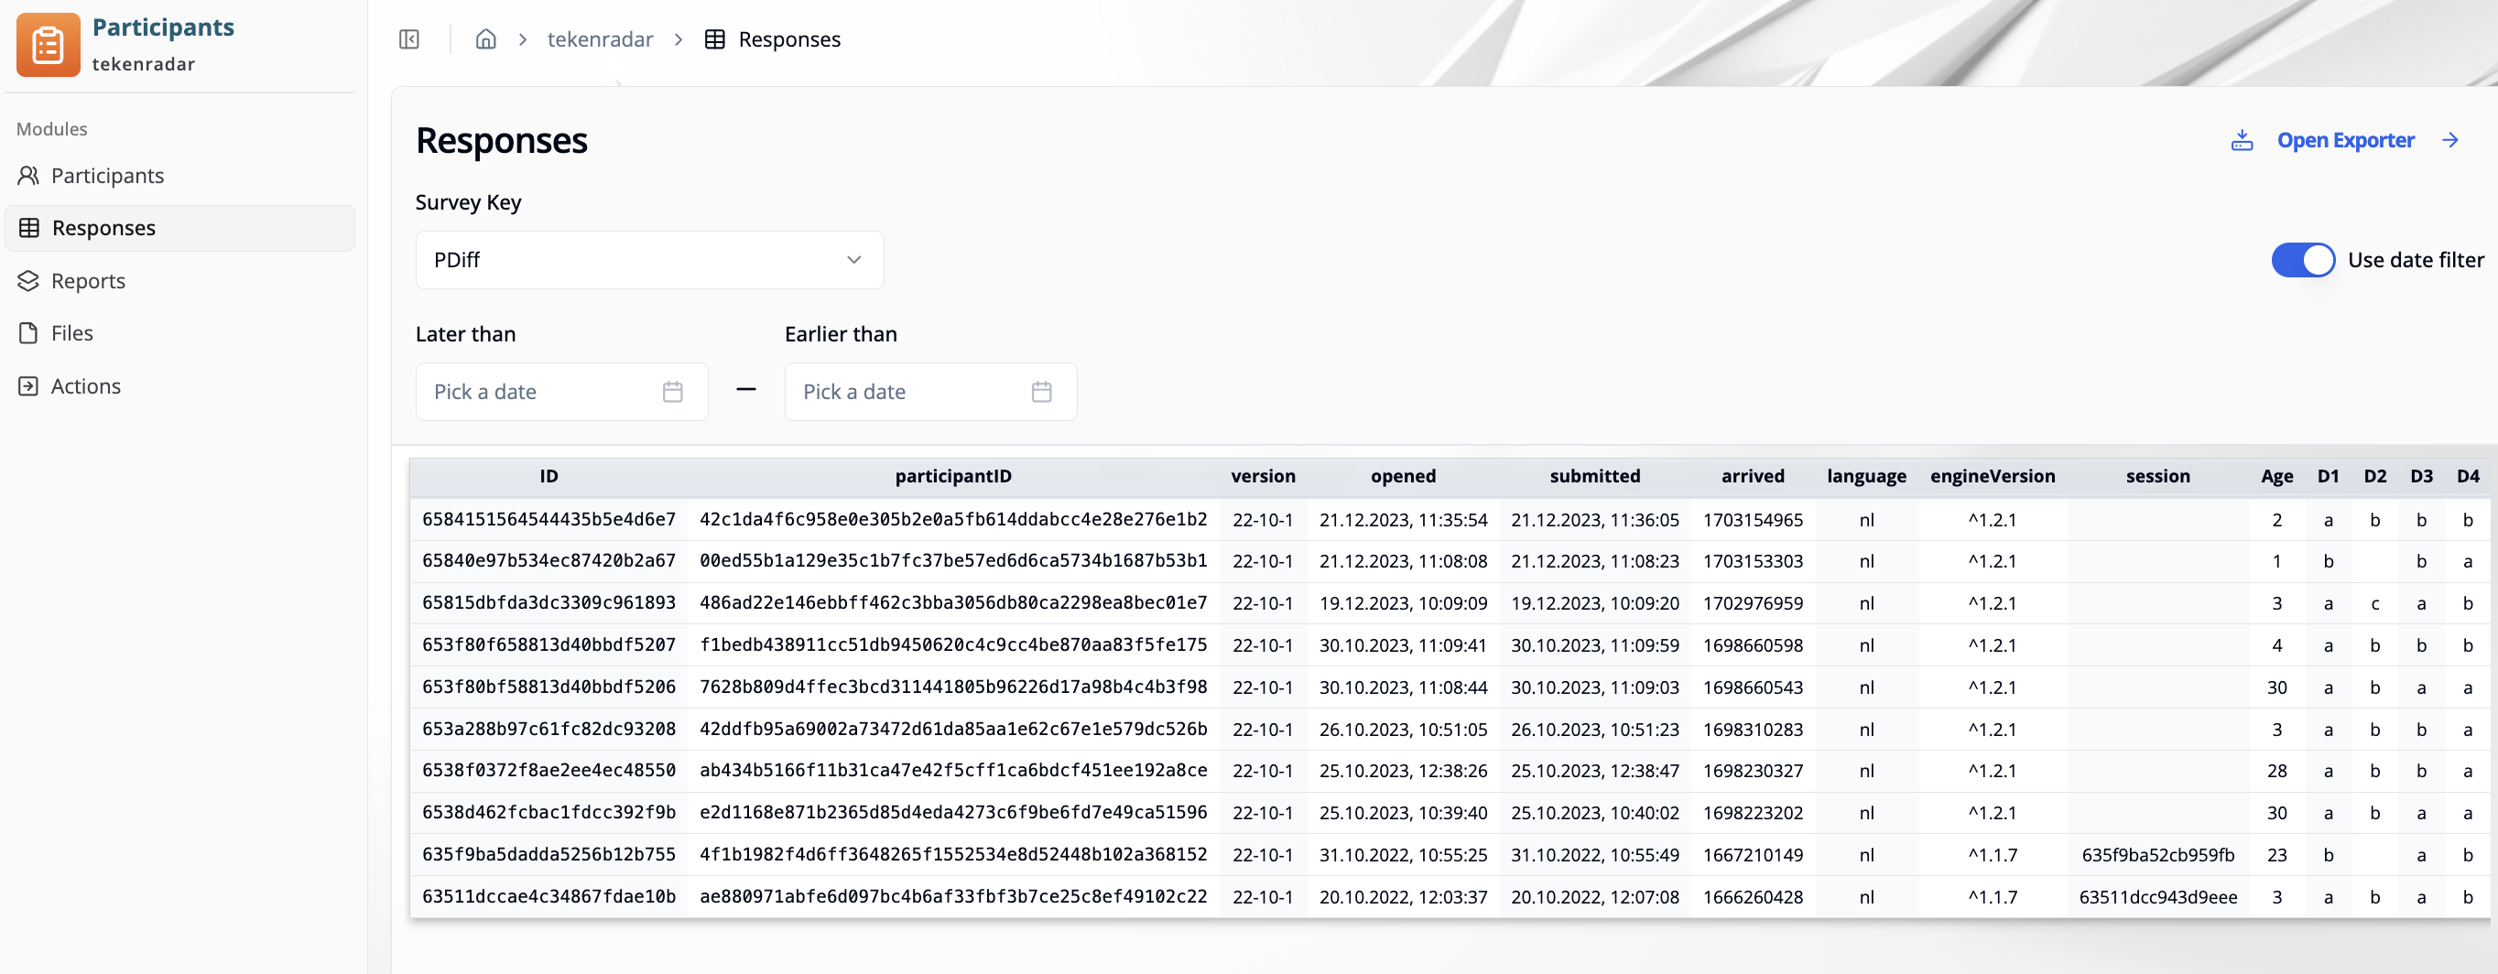
Task: Click the sidebar collapse panel icon
Action: tap(409, 39)
